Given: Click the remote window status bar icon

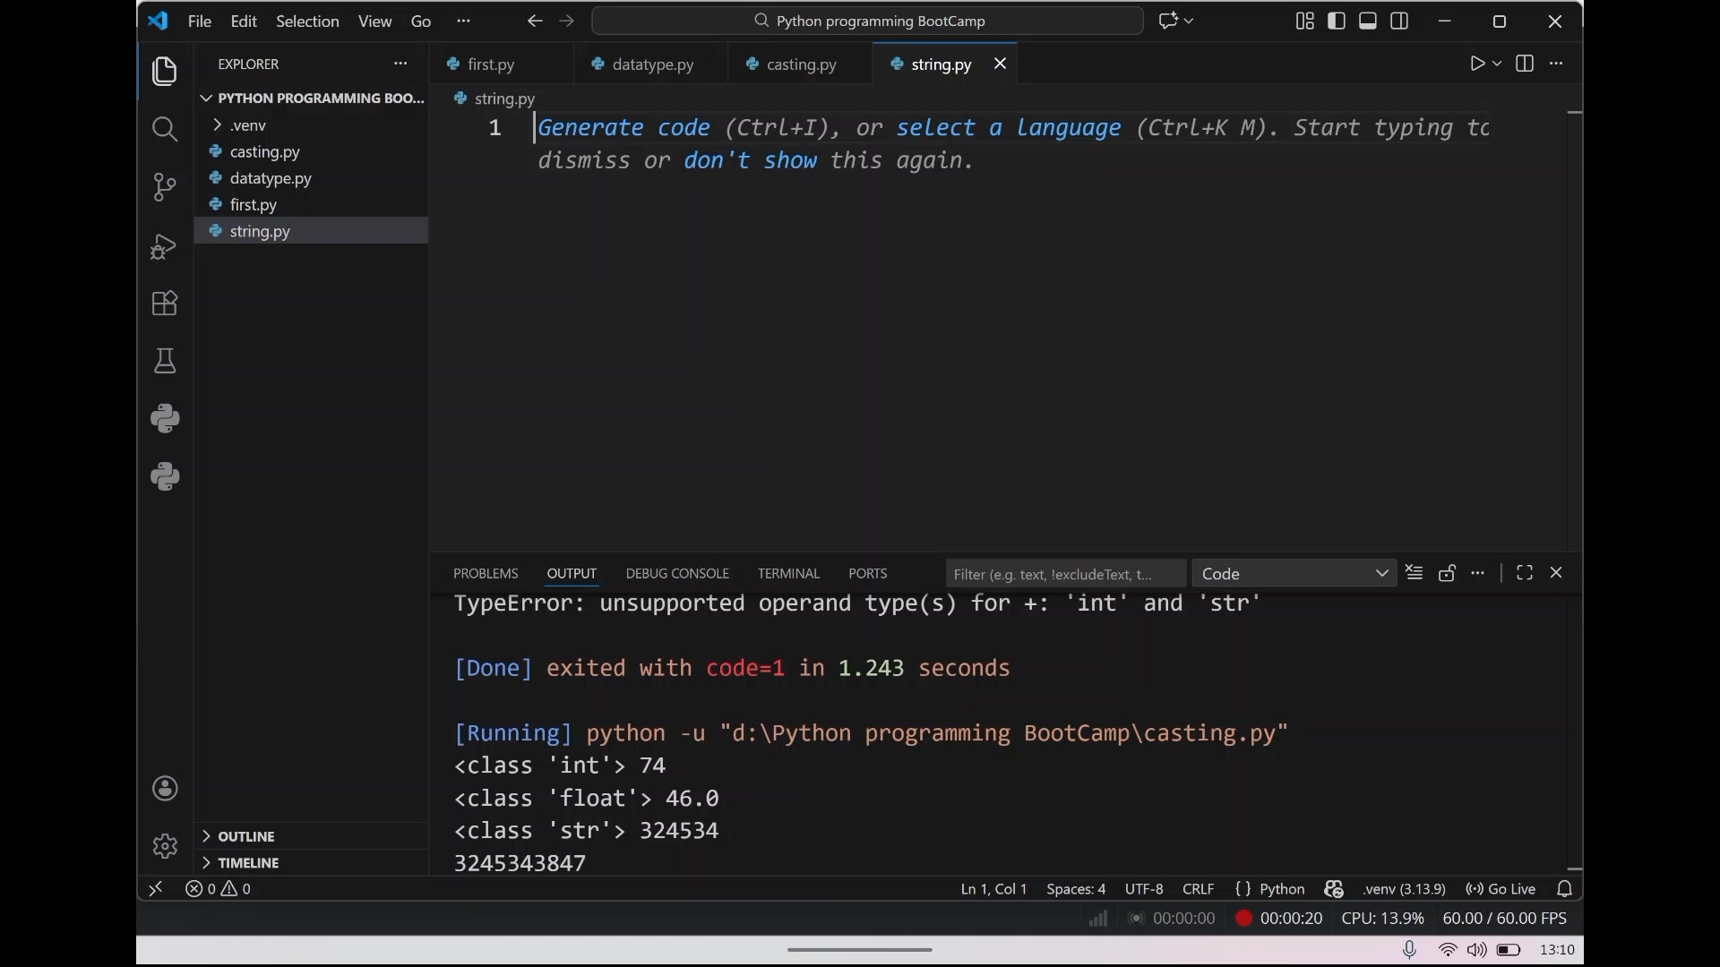Looking at the screenshot, I should [x=156, y=889].
